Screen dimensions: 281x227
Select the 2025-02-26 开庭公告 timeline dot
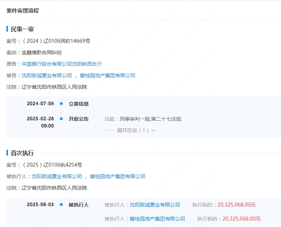click(61, 119)
